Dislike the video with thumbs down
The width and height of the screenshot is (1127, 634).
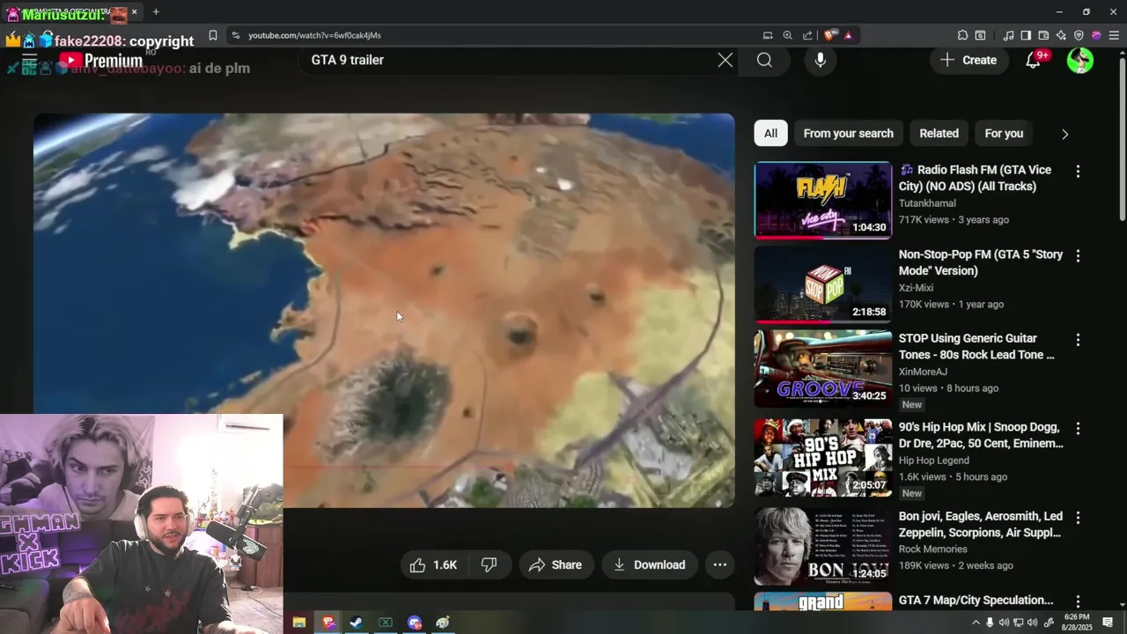[x=490, y=564]
